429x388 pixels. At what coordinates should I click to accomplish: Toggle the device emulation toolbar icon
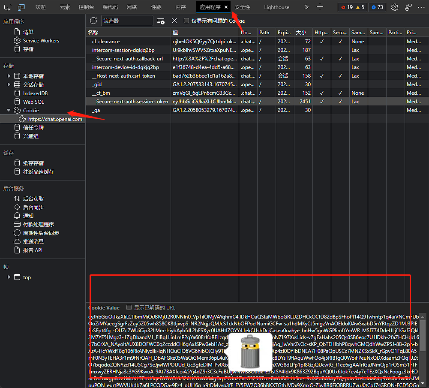click(x=21, y=7)
